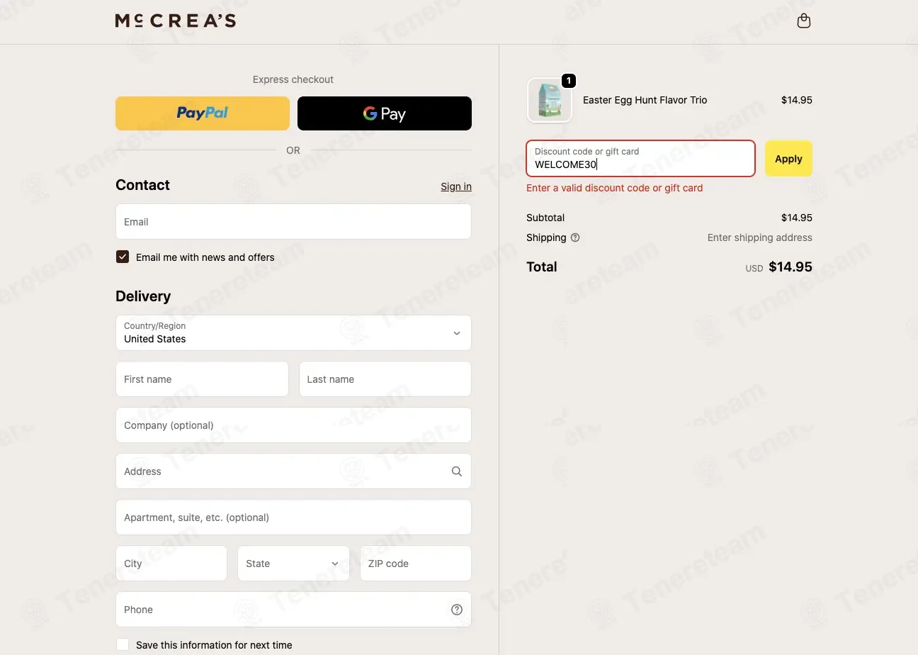Focus the Phone input field

click(293, 610)
